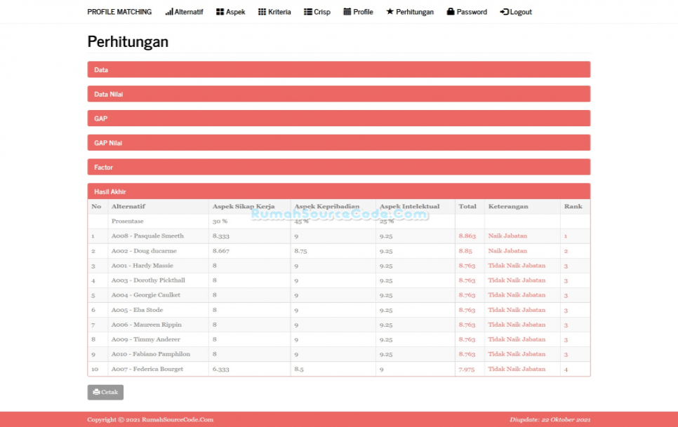
Task: Click the Naik Jabatan entry for Pasquale Smeeth
Action: point(507,236)
